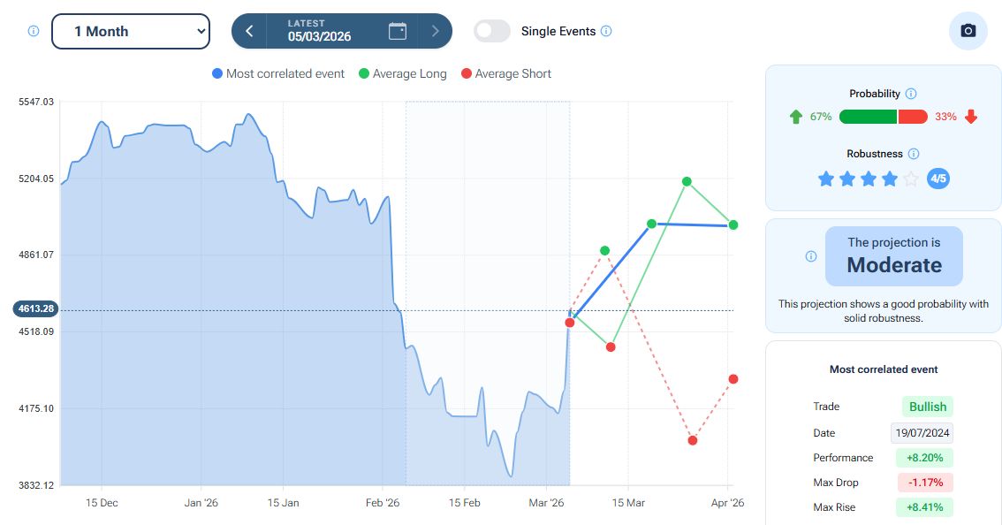This screenshot has height=525, width=1002.
Task: Open the calendar date picker icon
Action: coord(398,31)
